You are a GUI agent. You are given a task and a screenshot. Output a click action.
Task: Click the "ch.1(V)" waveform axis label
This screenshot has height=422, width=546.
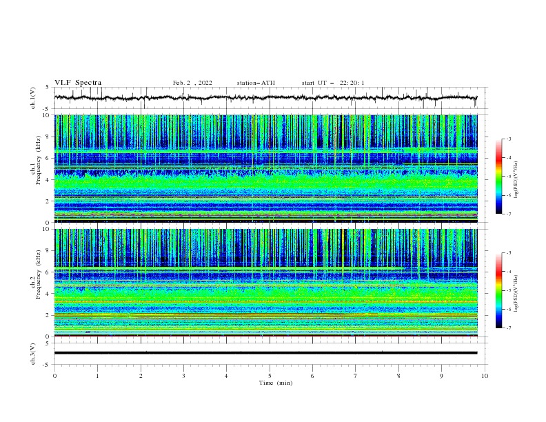(x=33, y=98)
